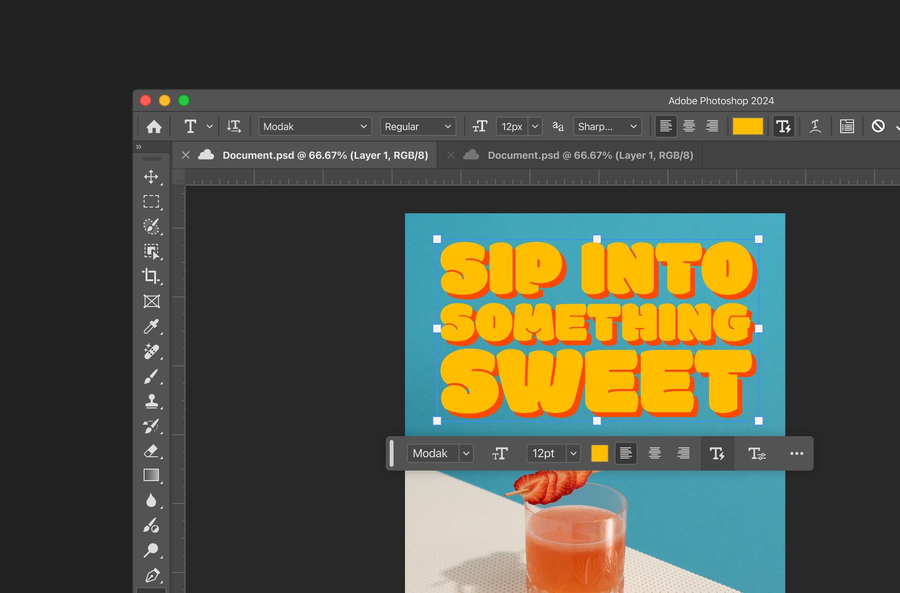
Task: Enable center align in floating text bar
Action: coord(654,453)
